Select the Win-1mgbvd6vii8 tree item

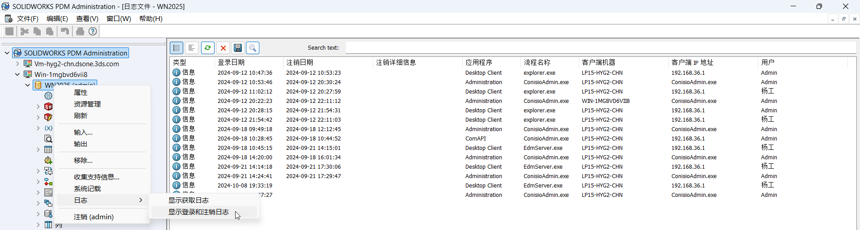pos(61,75)
